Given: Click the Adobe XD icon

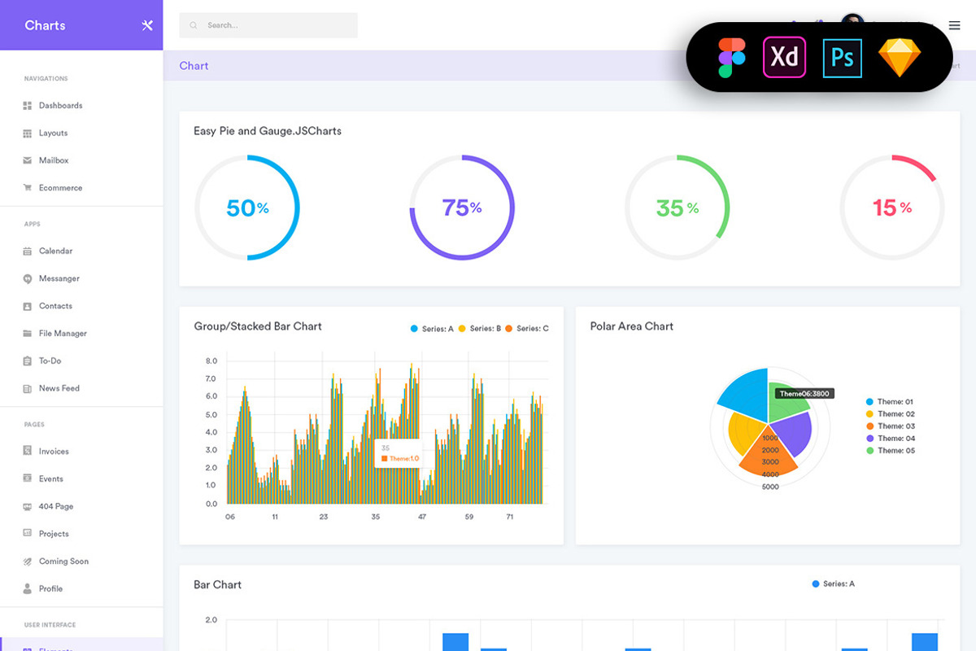Looking at the screenshot, I should pyautogui.click(x=784, y=57).
